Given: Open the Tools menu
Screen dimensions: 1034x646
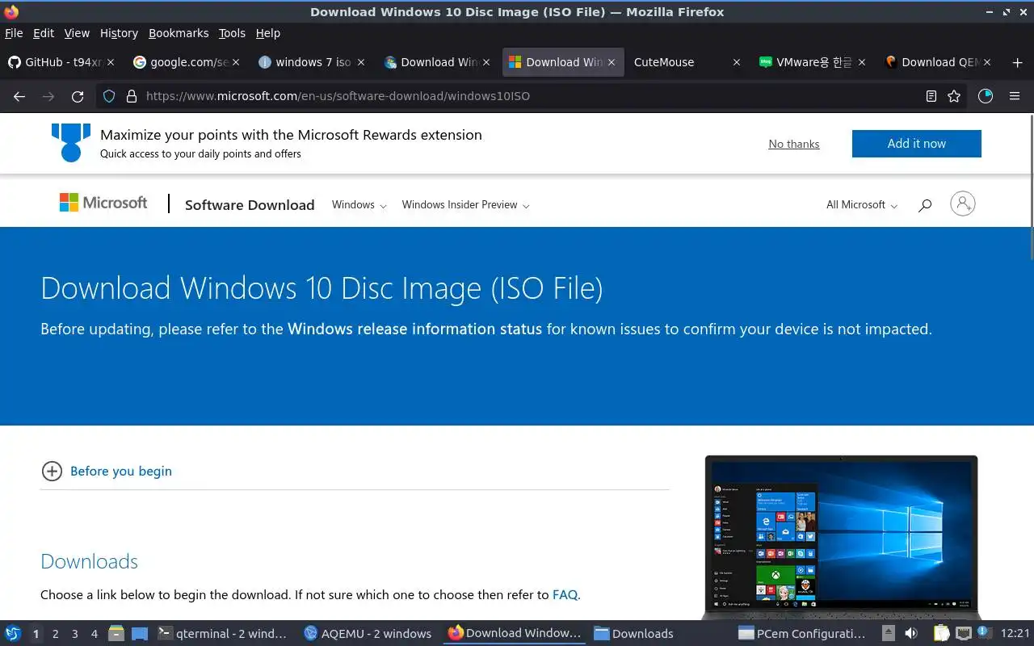Looking at the screenshot, I should (x=232, y=33).
